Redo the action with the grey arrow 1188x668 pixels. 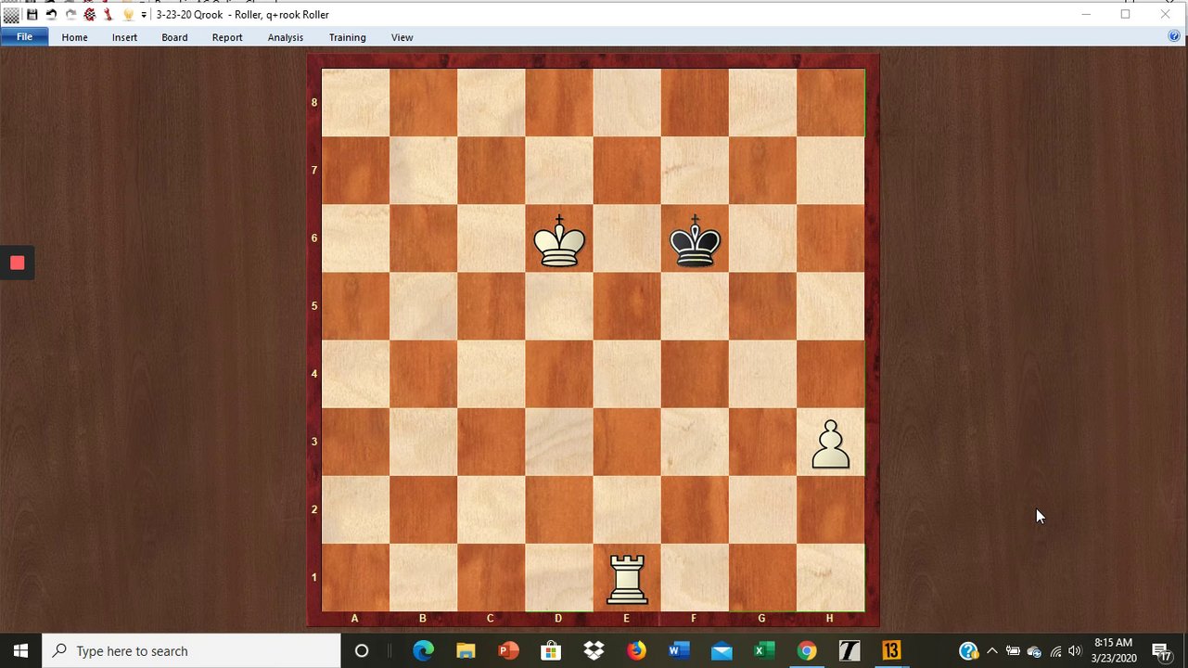70,15
